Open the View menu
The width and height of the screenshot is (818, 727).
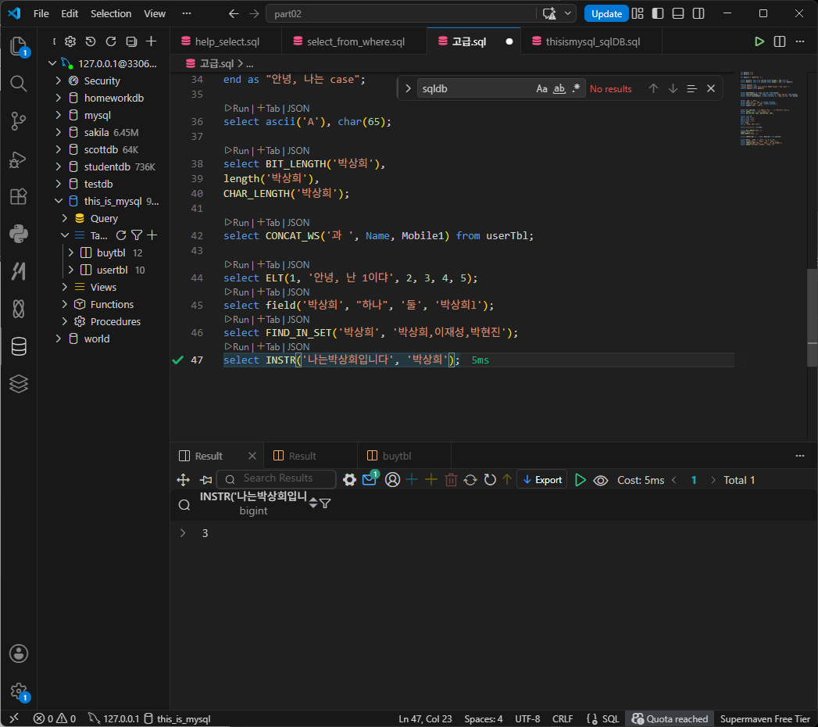pos(155,13)
